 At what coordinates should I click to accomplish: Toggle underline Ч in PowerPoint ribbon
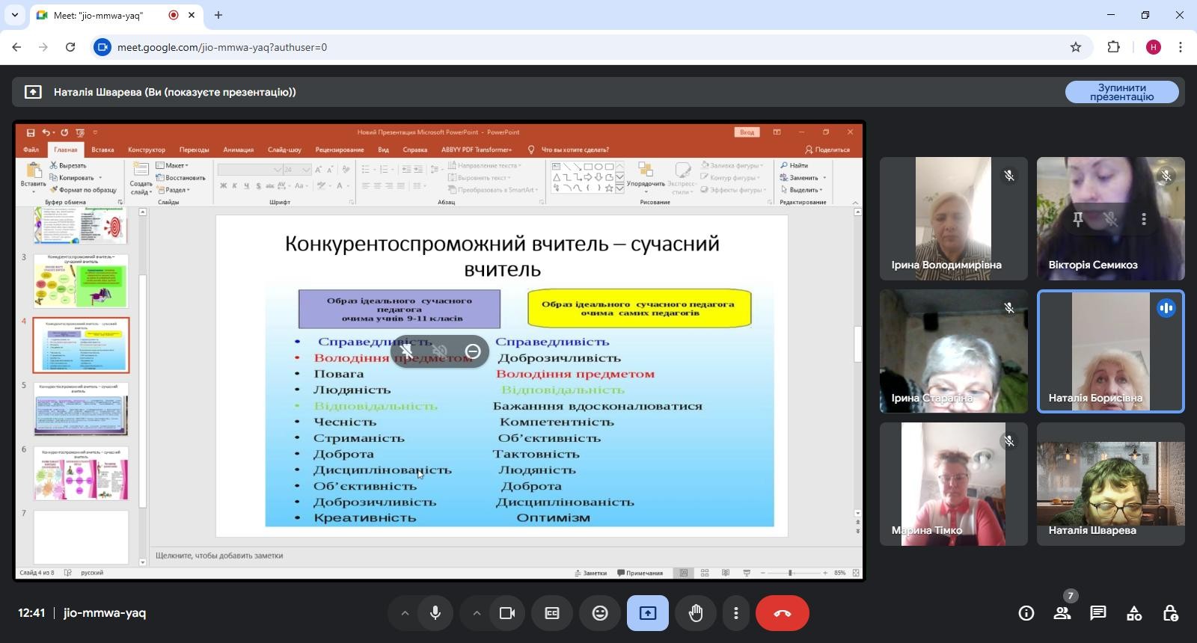coord(246,185)
